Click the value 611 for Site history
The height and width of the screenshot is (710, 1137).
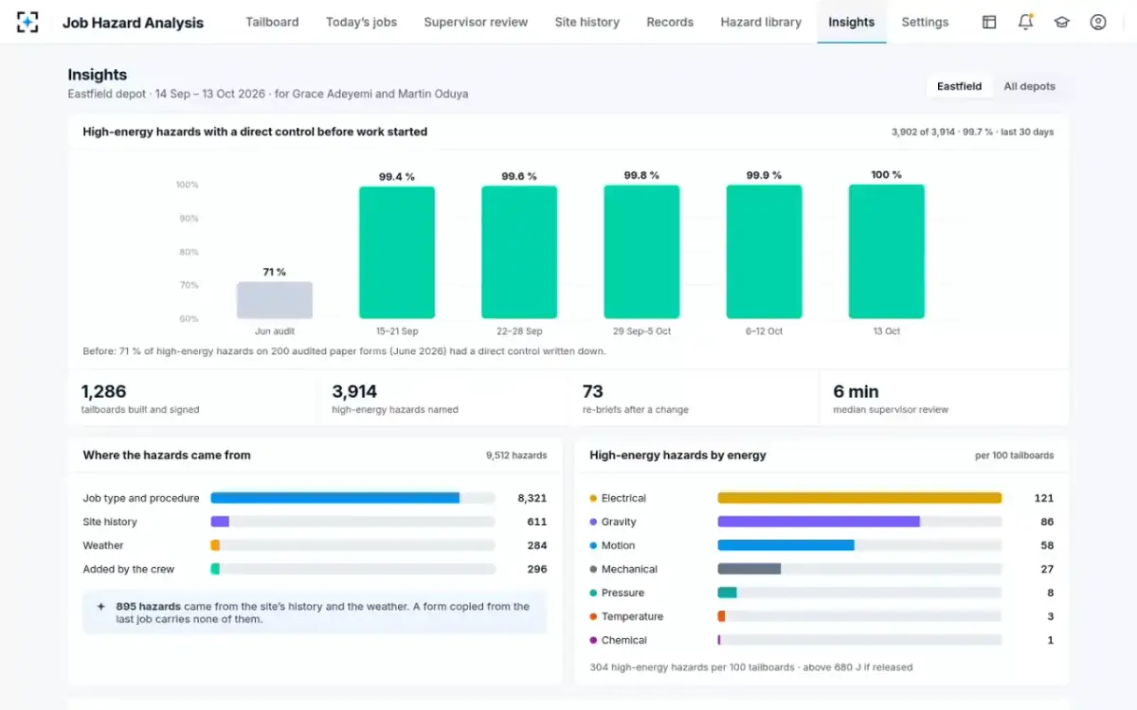point(537,522)
